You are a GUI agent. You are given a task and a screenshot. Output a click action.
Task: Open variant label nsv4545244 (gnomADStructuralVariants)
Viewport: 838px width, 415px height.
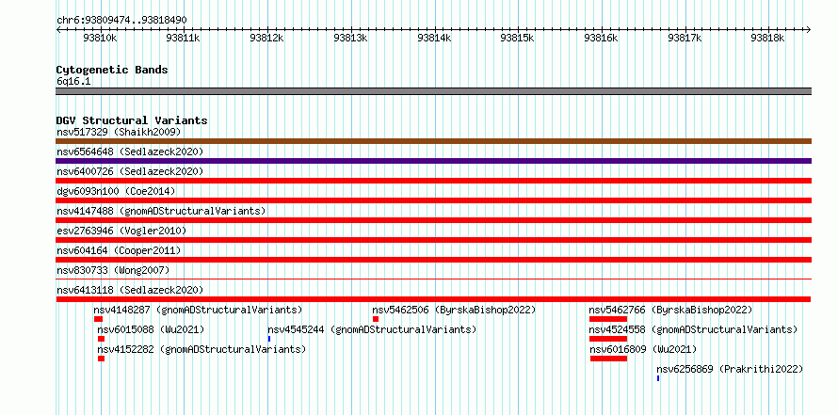372,329
